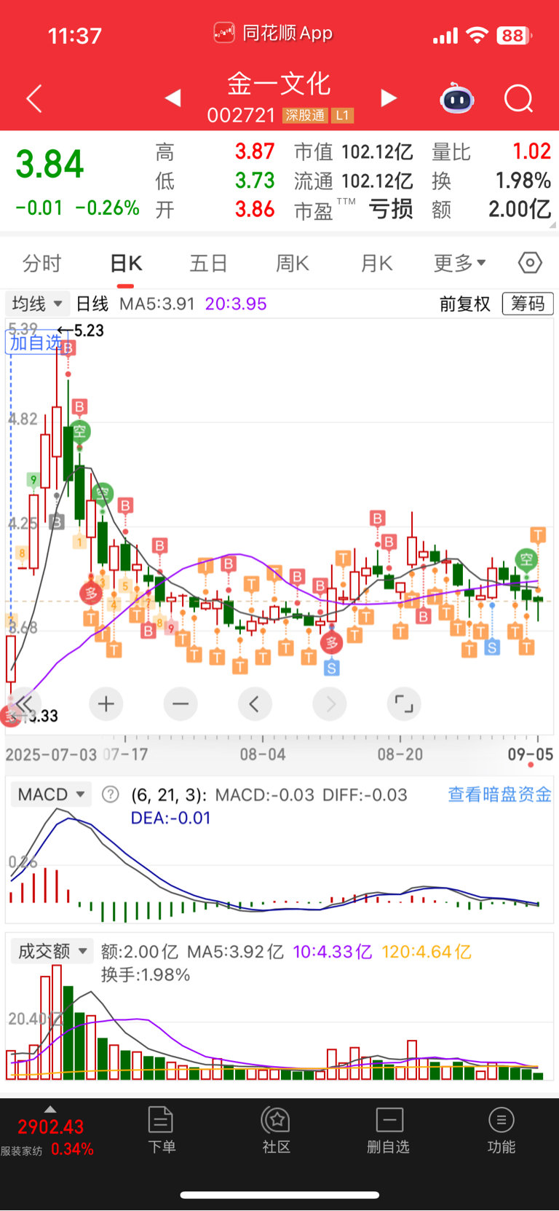The image size is (559, 1211).
Task: Select 月K monthly tab
Action: (x=376, y=263)
